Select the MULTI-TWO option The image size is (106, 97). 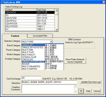(33, 52)
